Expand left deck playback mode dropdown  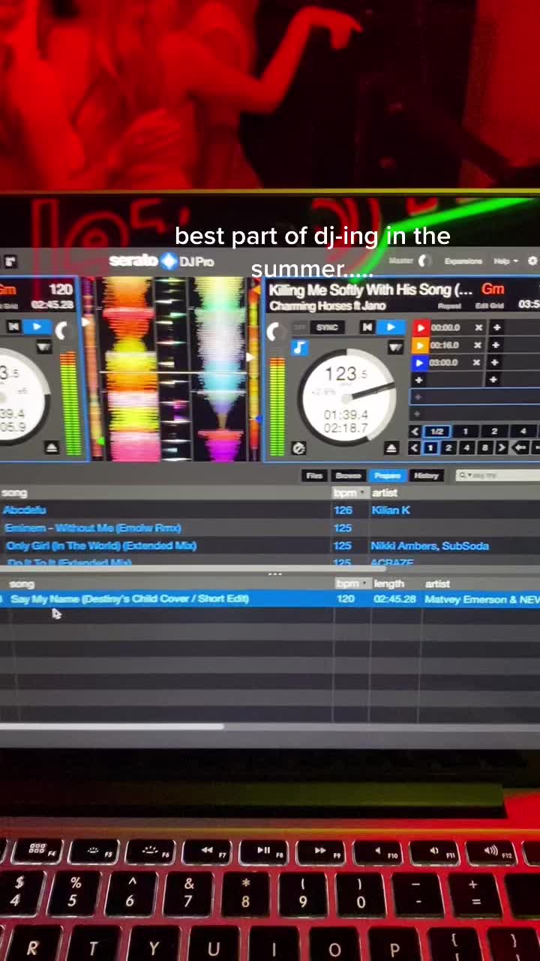[x=43, y=346]
